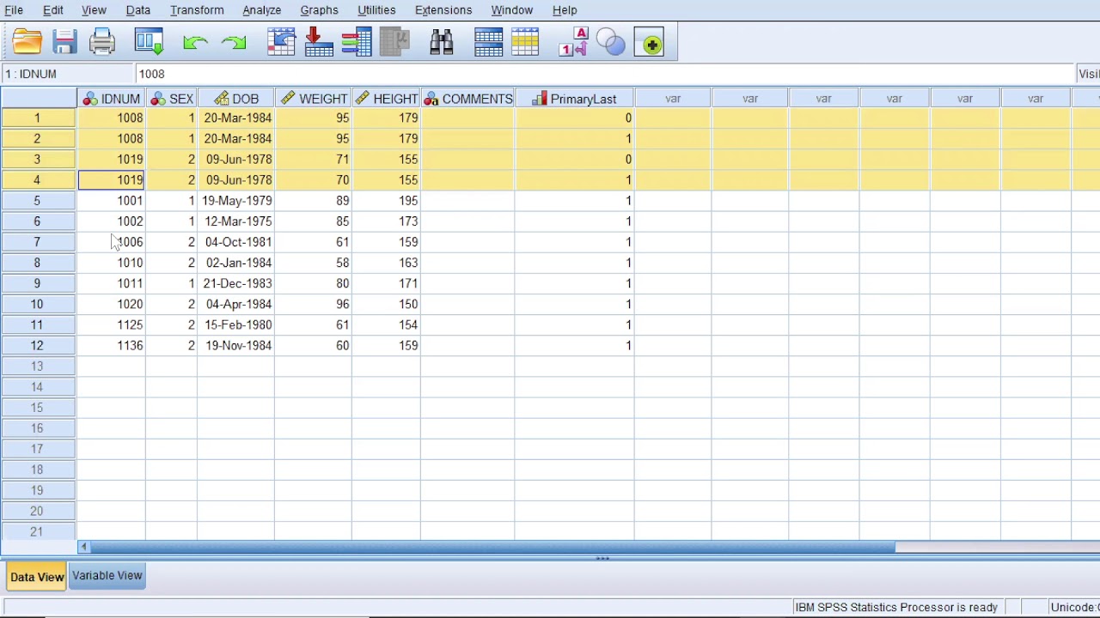The height and width of the screenshot is (618, 1100).
Task: Undo the last action
Action: tap(195, 42)
